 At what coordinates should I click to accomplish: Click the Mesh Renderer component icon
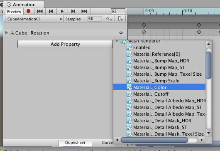point(123,42)
